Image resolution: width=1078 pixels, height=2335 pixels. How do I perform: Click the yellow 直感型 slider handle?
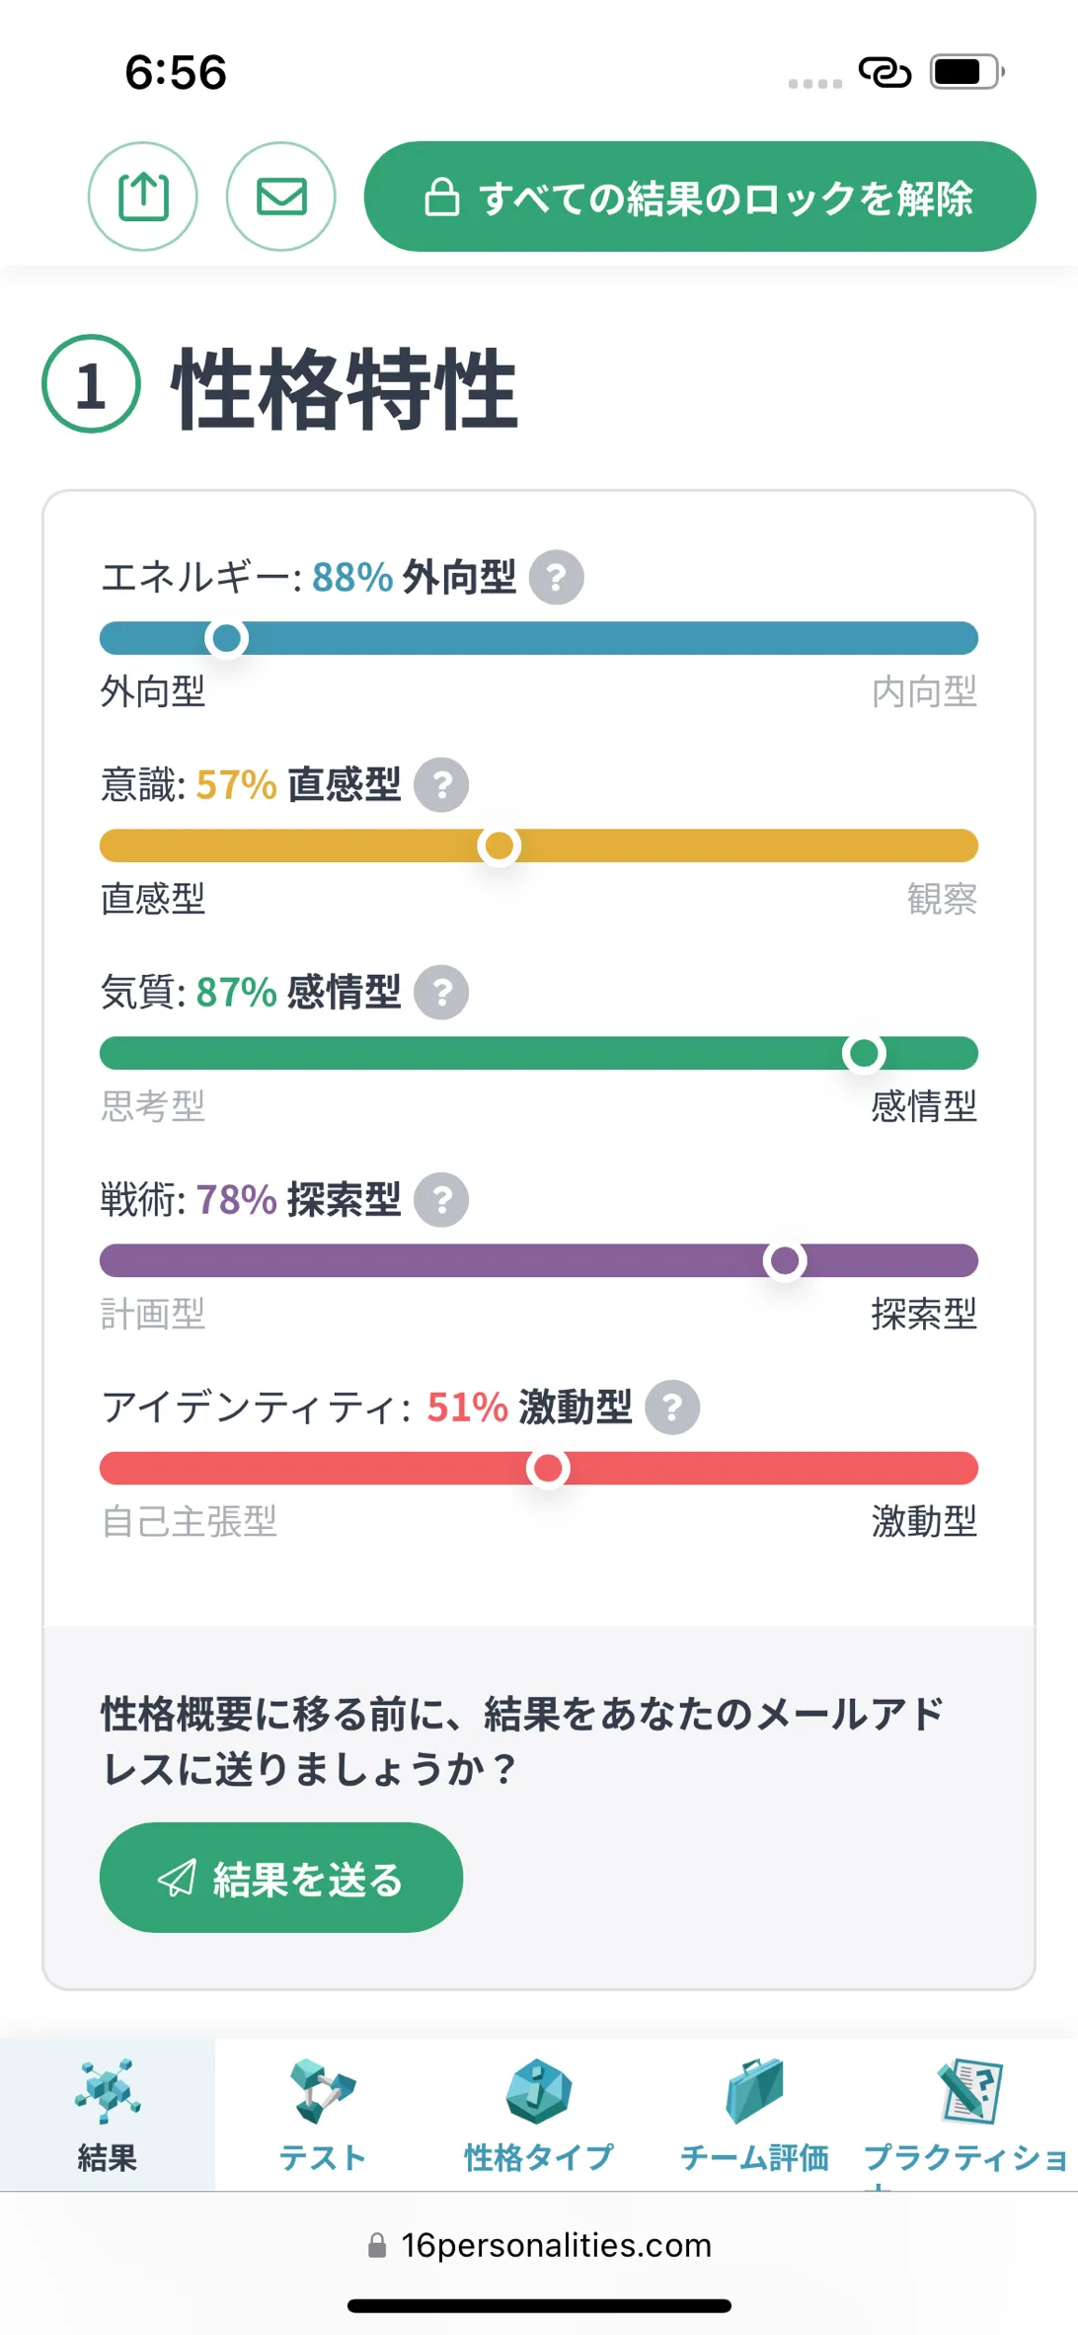pyautogui.click(x=500, y=845)
